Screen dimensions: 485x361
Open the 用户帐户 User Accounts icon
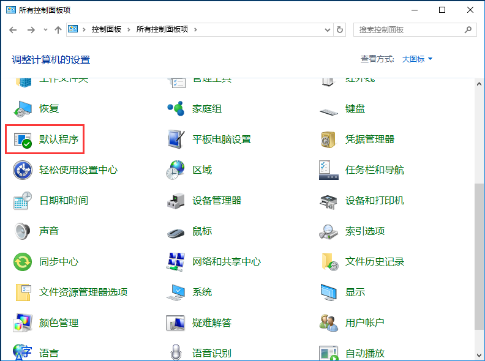tap(328, 322)
